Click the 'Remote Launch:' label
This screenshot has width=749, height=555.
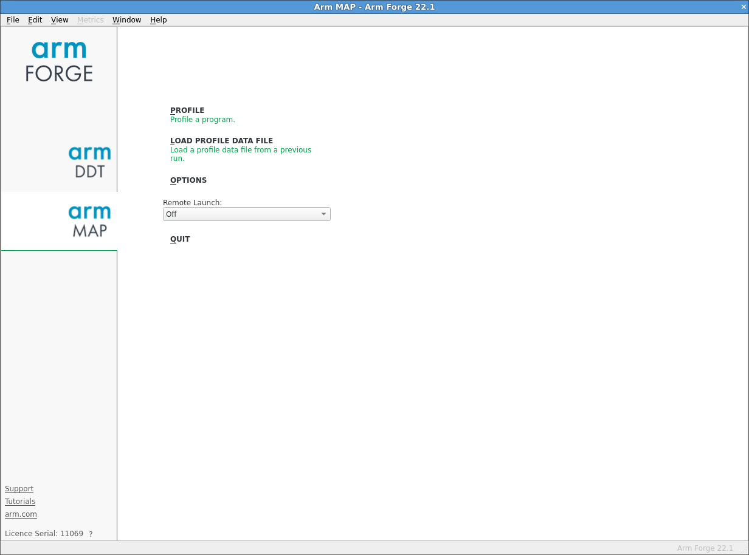coord(192,203)
